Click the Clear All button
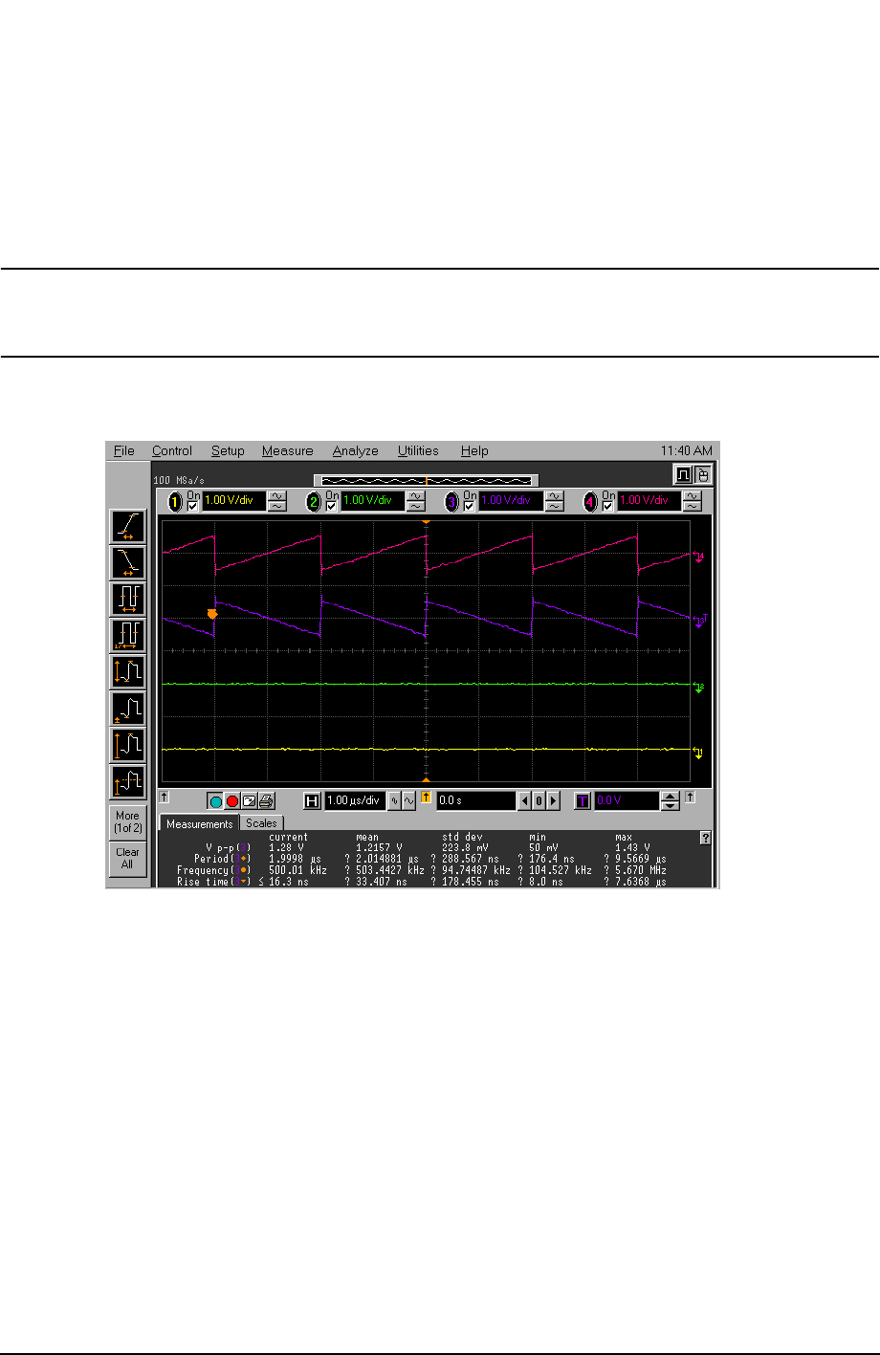Image resolution: width=880 pixels, height=1355 pixels. coord(127,858)
